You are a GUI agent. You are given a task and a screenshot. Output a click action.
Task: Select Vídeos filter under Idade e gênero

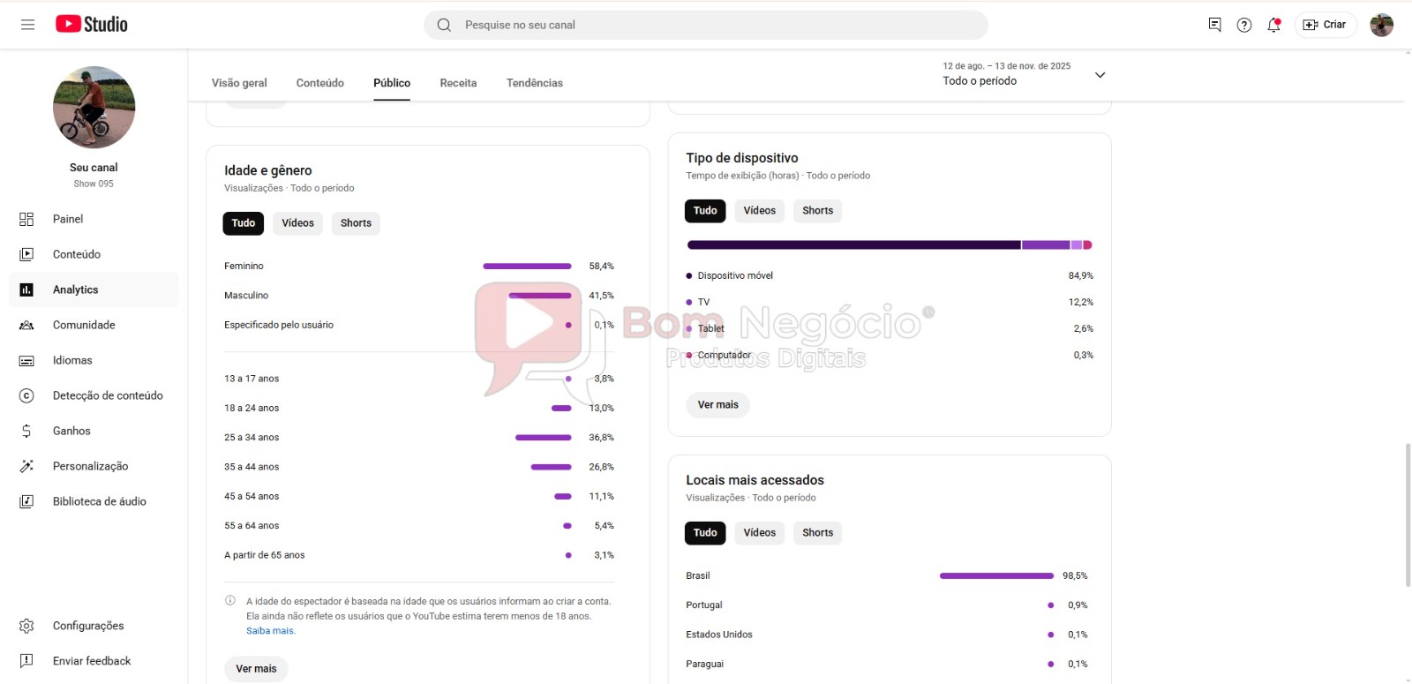tap(297, 223)
